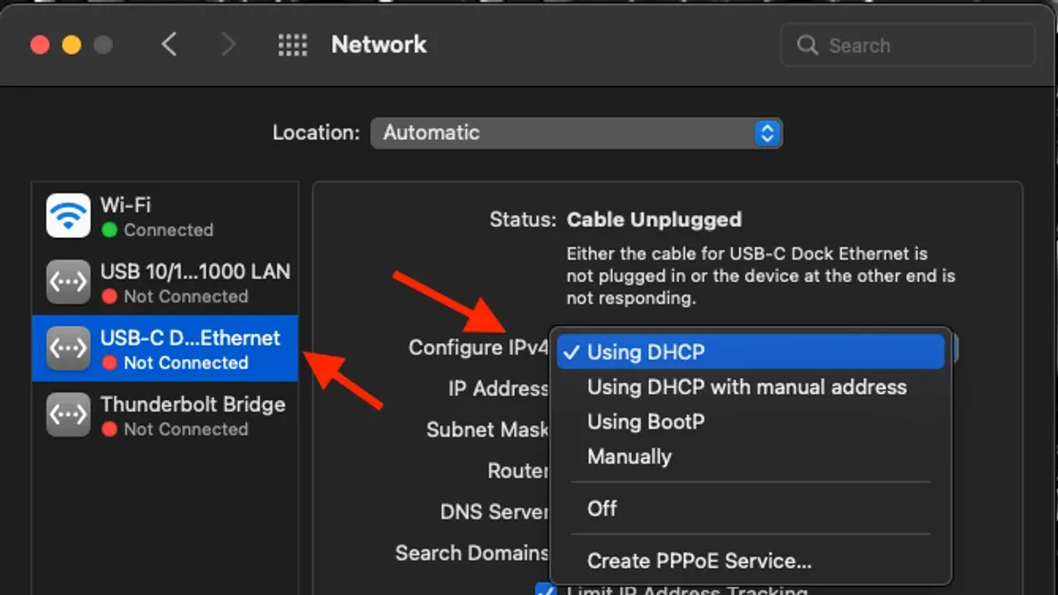Image resolution: width=1058 pixels, height=595 pixels.
Task: Show all preferences grid icon
Action: click(x=293, y=45)
